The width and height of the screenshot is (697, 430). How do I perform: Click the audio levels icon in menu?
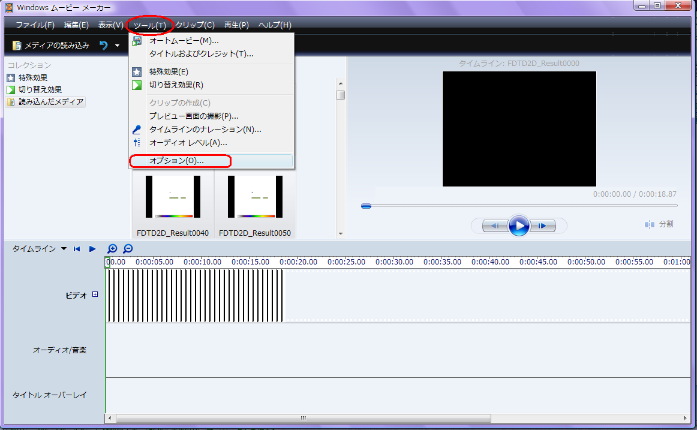coord(137,143)
